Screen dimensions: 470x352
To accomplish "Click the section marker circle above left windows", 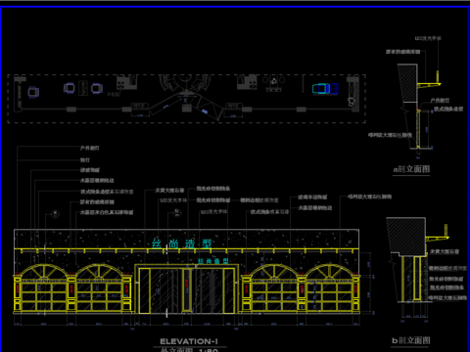I will coord(56,214).
